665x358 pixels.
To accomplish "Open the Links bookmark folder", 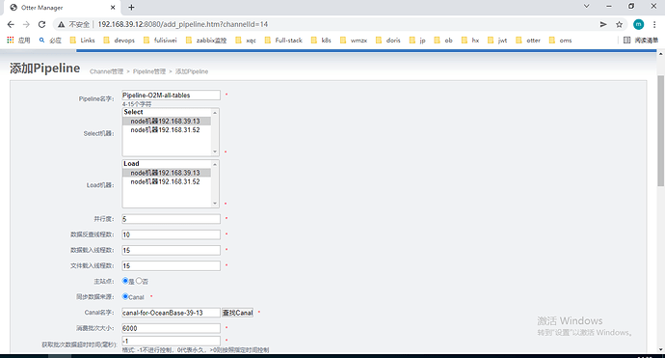I will (x=82, y=41).
